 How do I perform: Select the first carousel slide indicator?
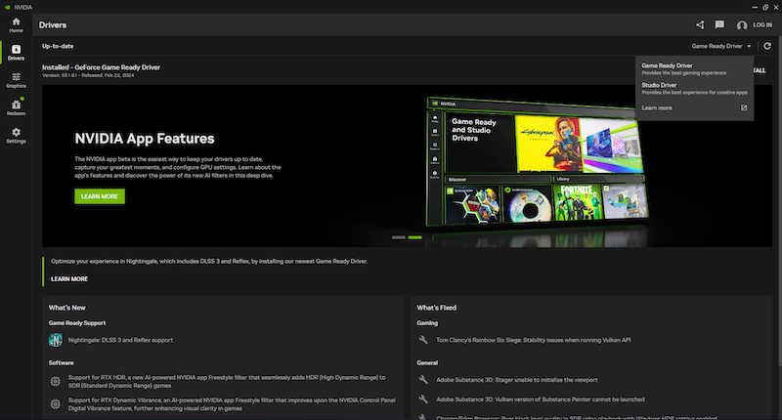pos(399,237)
